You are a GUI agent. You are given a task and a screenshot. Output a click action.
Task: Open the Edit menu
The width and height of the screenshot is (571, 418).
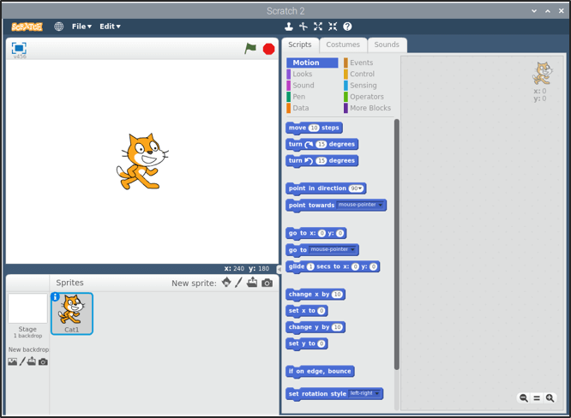[110, 27]
